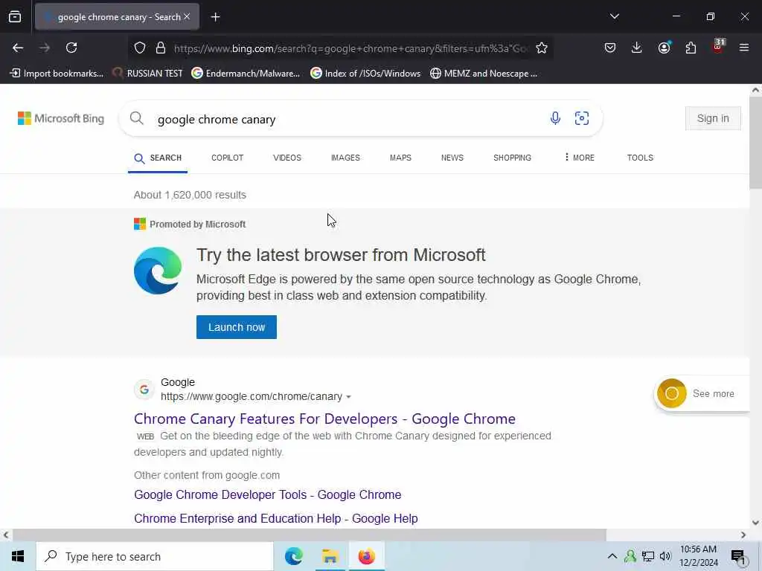Open the tracking protection shield icon
This screenshot has width=762, height=571.
coord(140,48)
